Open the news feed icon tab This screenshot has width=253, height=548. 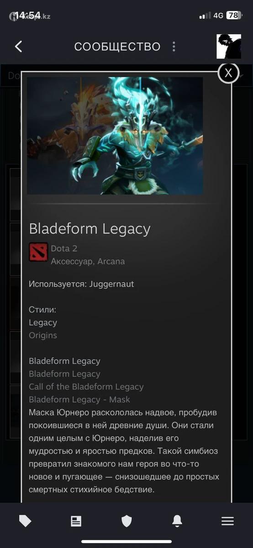coord(76,521)
